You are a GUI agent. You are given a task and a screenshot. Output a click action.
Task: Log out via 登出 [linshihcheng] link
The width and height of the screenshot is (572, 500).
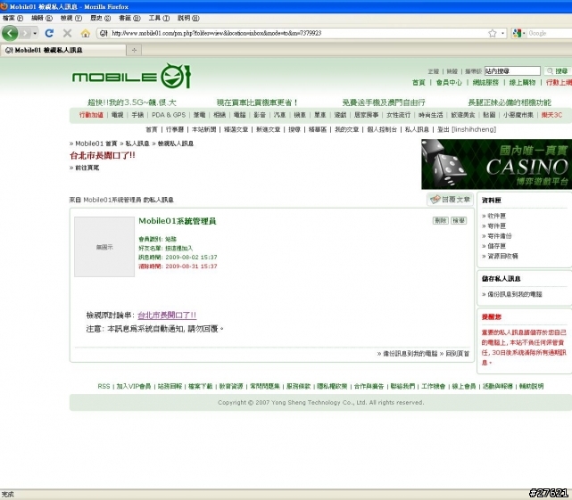click(x=467, y=129)
